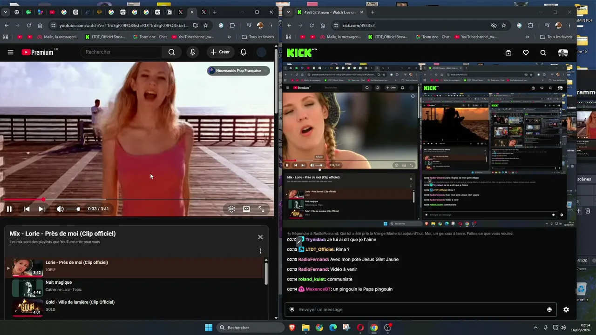The image size is (596, 335).
Task: Open Team one - Chat bookmark in YouTube window
Action: 149,37
